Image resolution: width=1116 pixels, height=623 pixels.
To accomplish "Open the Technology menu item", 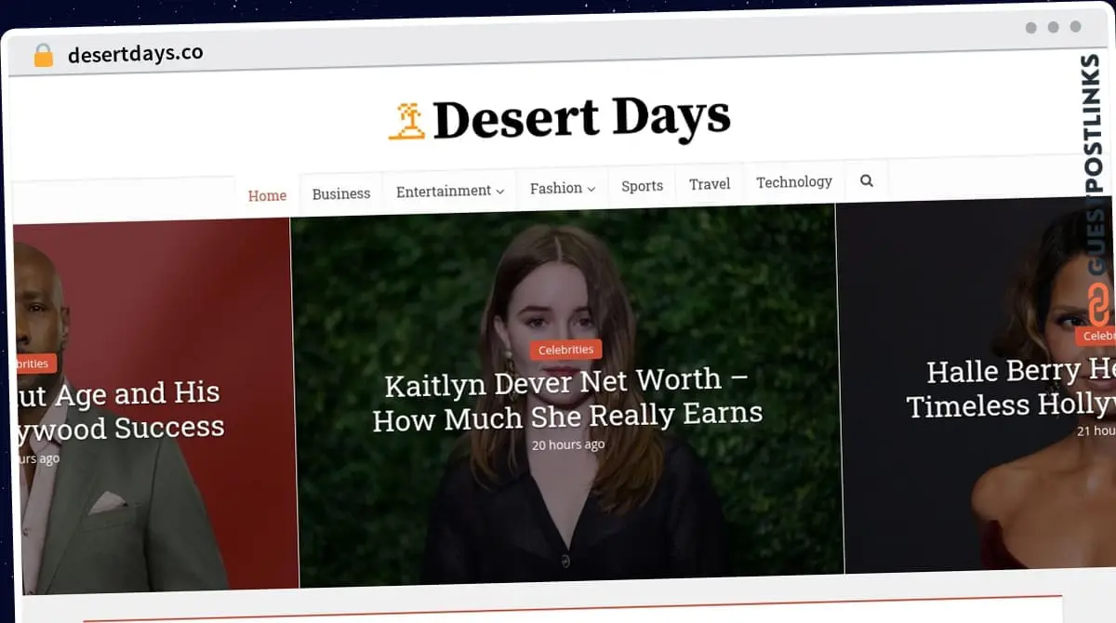I will pyautogui.click(x=793, y=182).
